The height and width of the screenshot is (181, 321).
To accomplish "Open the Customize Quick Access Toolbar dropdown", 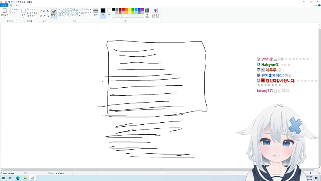I will [15, 2].
